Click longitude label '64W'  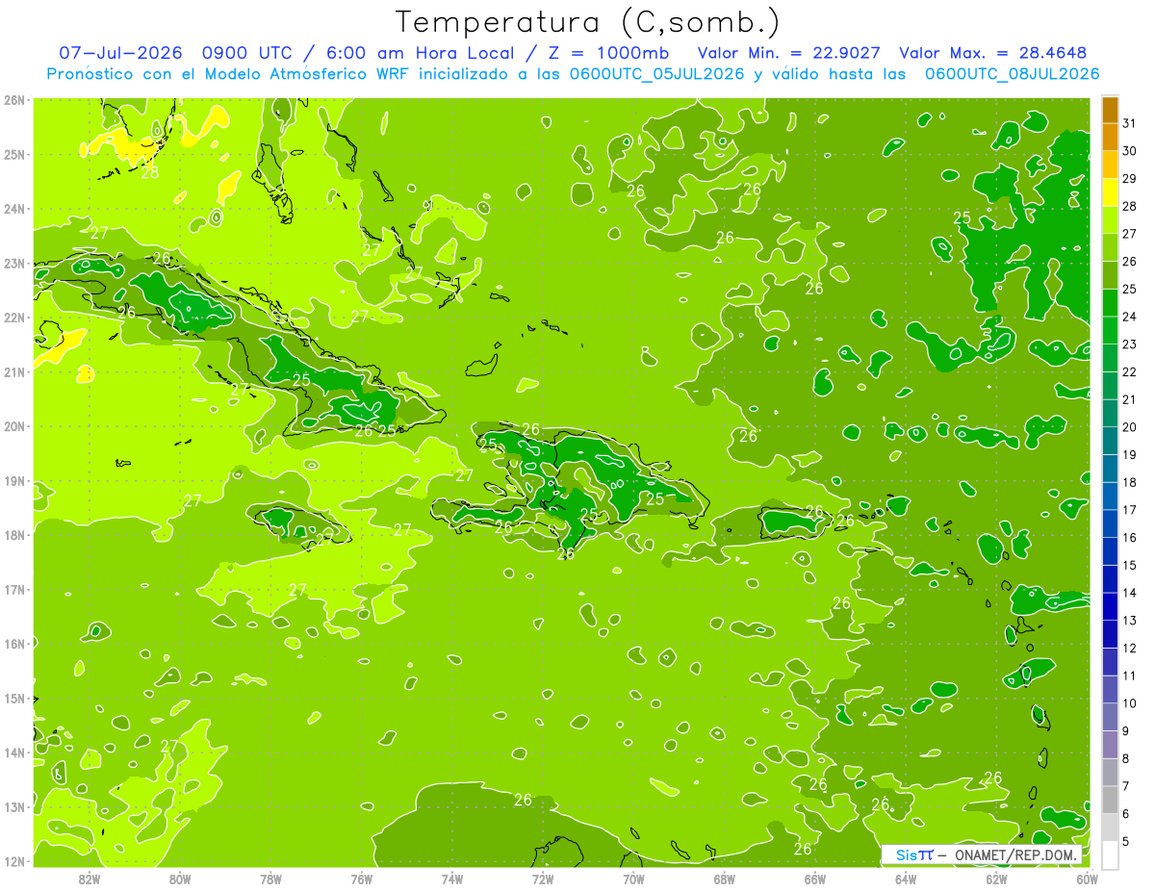(x=906, y=879)
